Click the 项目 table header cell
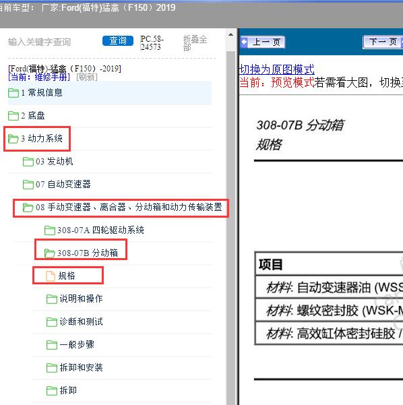 [329, 264]
